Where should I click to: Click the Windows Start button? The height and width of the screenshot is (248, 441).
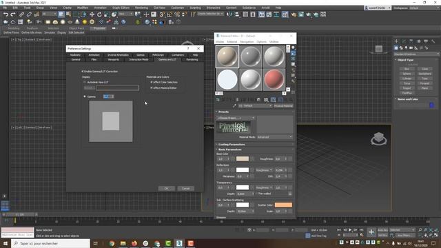click(6, 243)
